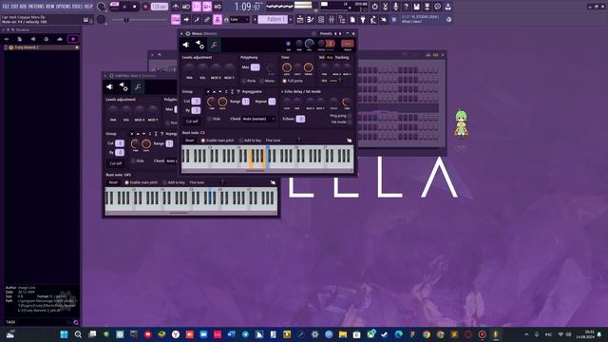Open the HELP menu
Image resolution: width=608 pixels, height=342 pixels.
(x=88, y=7)
